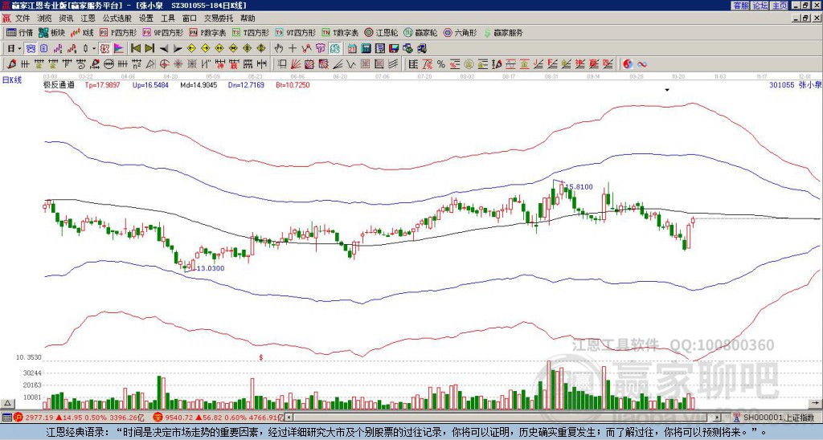
Task: Click the 极反通道 indicator label
Action: [x=59, y=84]
